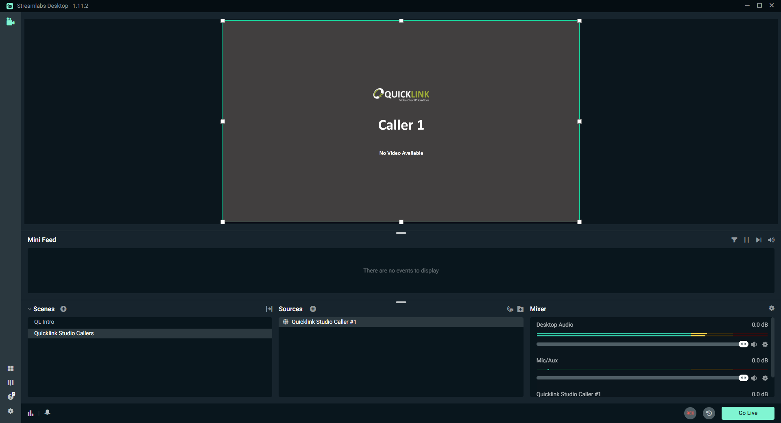Click the handle bar above Sources panel

point(401,302)
